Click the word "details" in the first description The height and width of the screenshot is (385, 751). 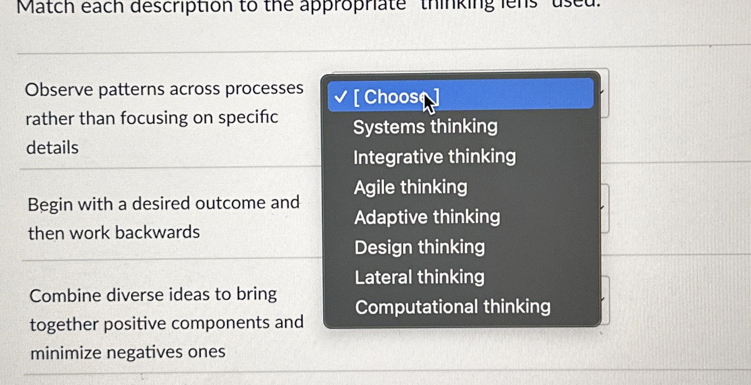pyautogui.click(x=53, y=148)
